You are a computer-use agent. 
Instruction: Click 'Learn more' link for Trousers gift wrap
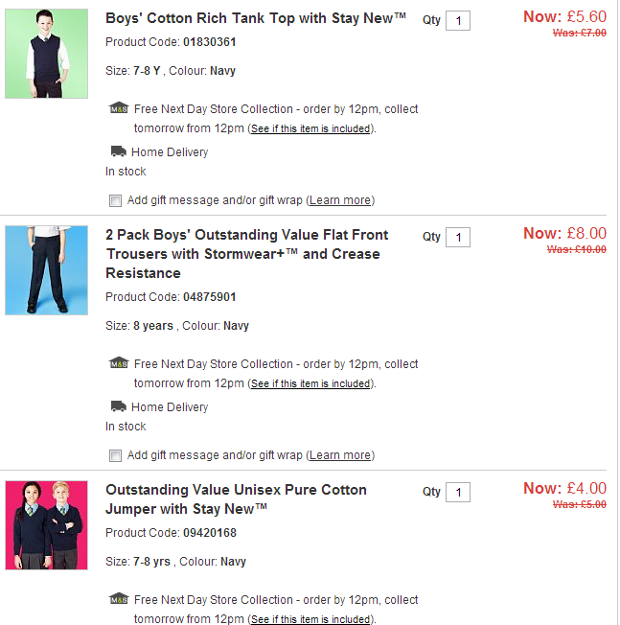point(340,455)
